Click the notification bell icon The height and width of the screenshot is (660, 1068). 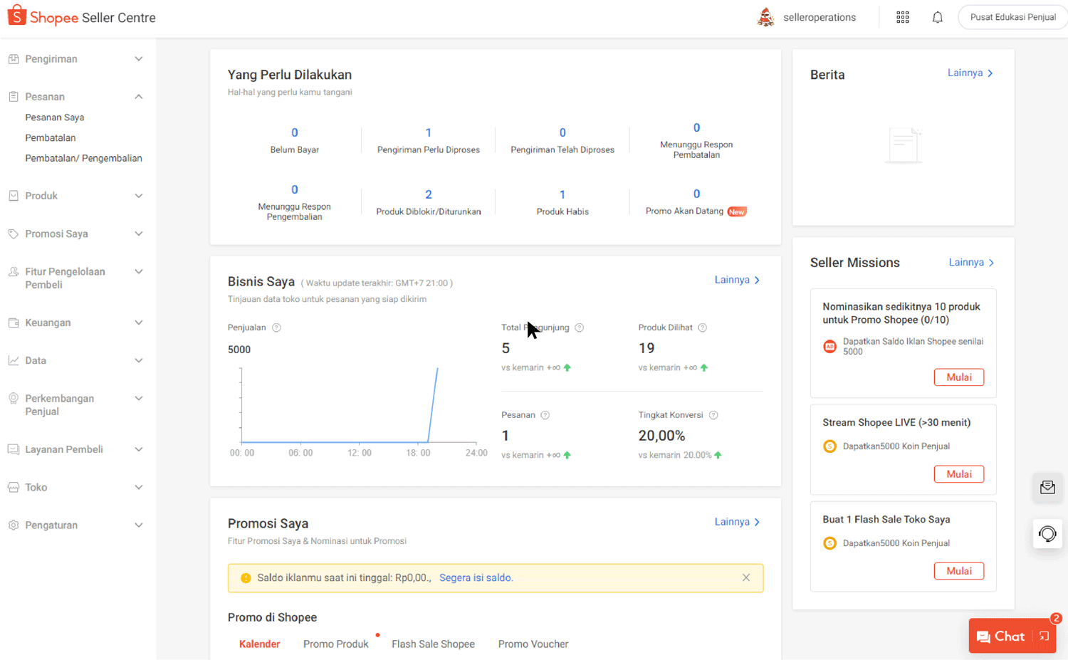pyautogui.click(x=937, y=18)
